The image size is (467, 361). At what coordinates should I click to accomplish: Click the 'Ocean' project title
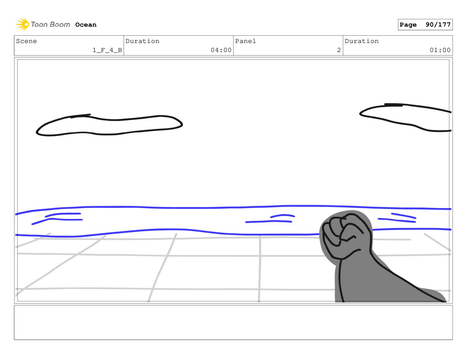(x=86, y=25)
